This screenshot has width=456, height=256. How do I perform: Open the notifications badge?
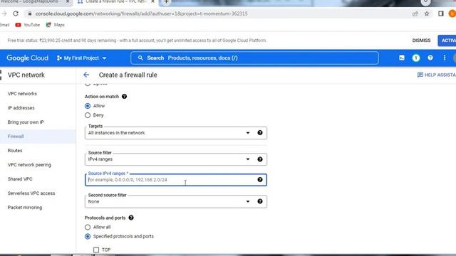[416, 58]
